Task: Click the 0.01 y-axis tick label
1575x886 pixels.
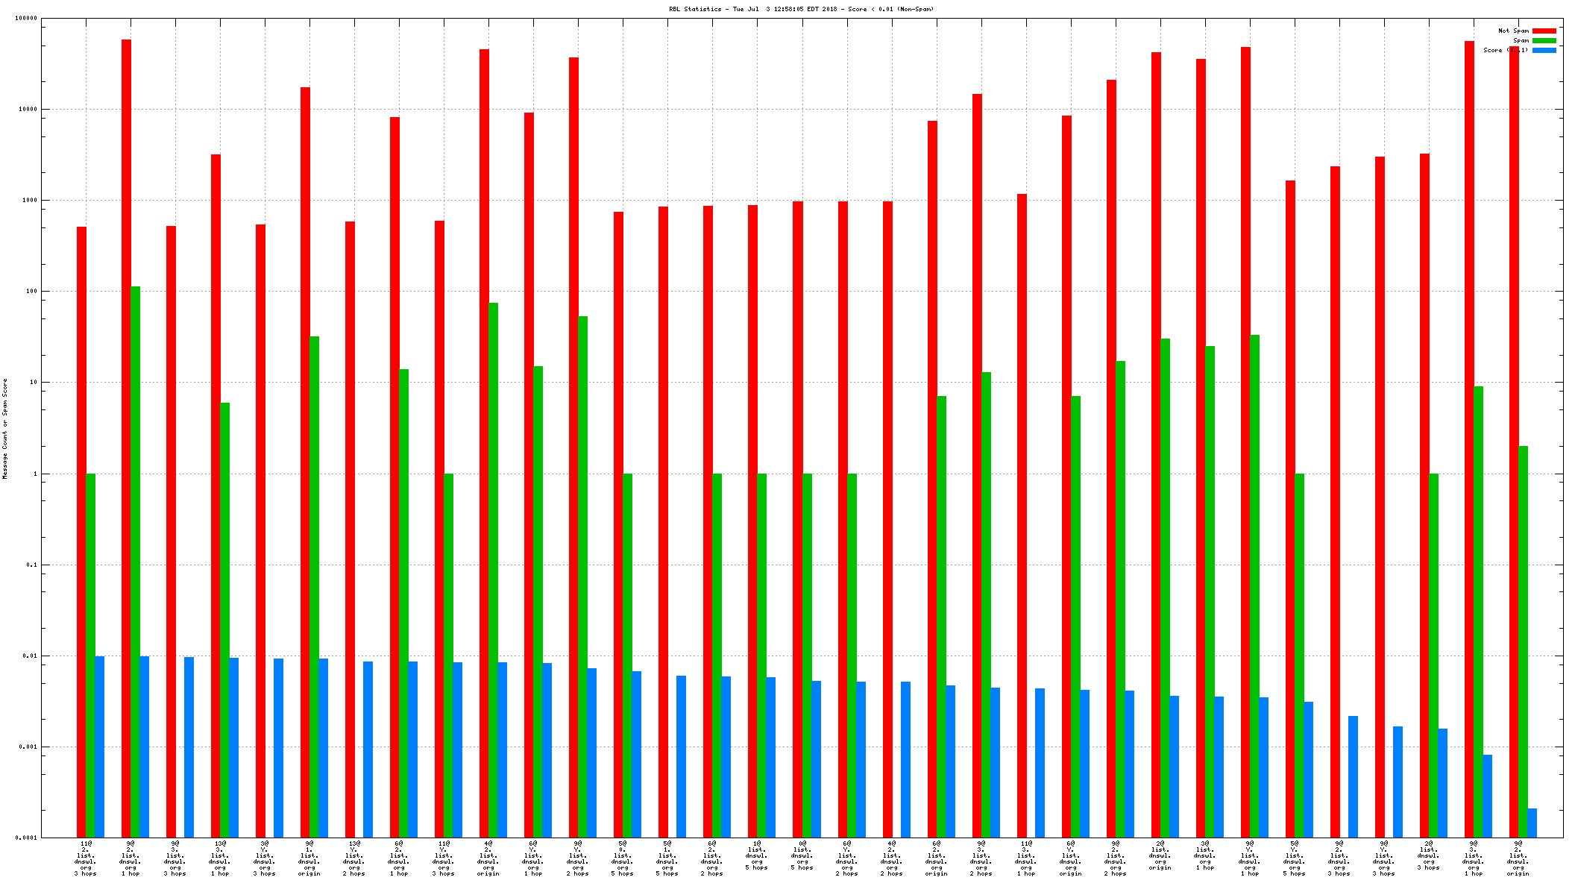Action: (30, 656)
